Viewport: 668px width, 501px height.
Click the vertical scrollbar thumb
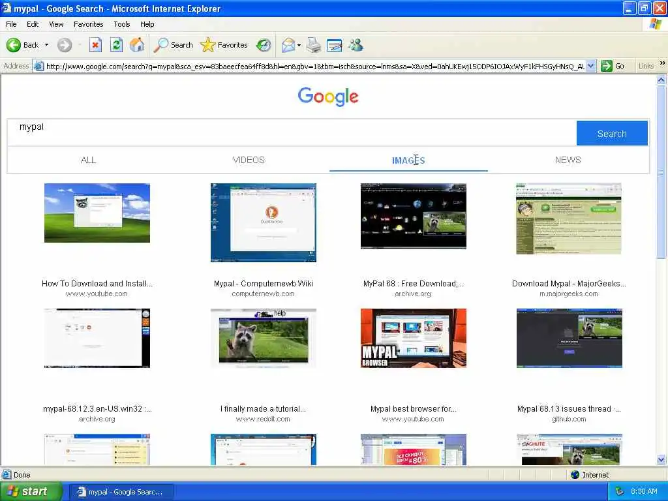point(661,172)
